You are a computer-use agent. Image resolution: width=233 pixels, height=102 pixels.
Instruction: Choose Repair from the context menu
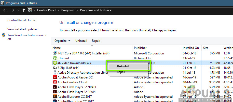[121, 72]
